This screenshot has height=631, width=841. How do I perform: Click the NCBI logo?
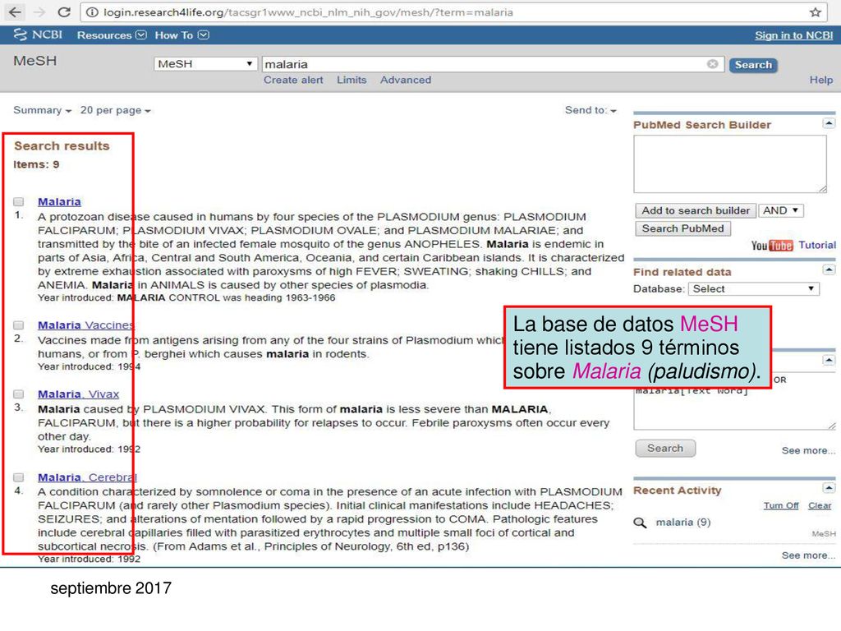38,35
